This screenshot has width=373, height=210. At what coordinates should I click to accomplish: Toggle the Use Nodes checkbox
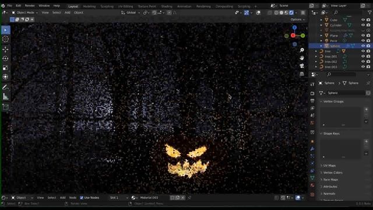point(82,198)
